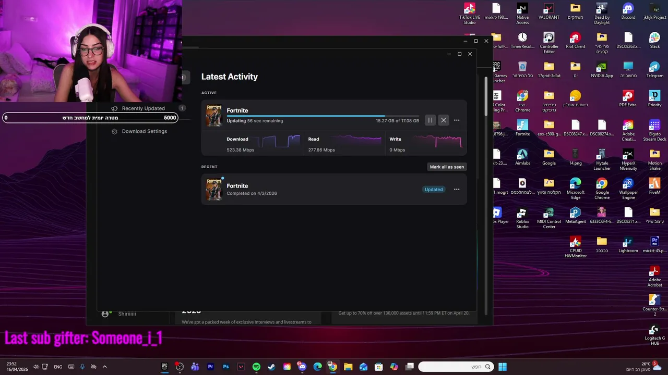Open the Riot Client desktop shortcut
Screen dimensions: 668x375
(x=575, y=41)
